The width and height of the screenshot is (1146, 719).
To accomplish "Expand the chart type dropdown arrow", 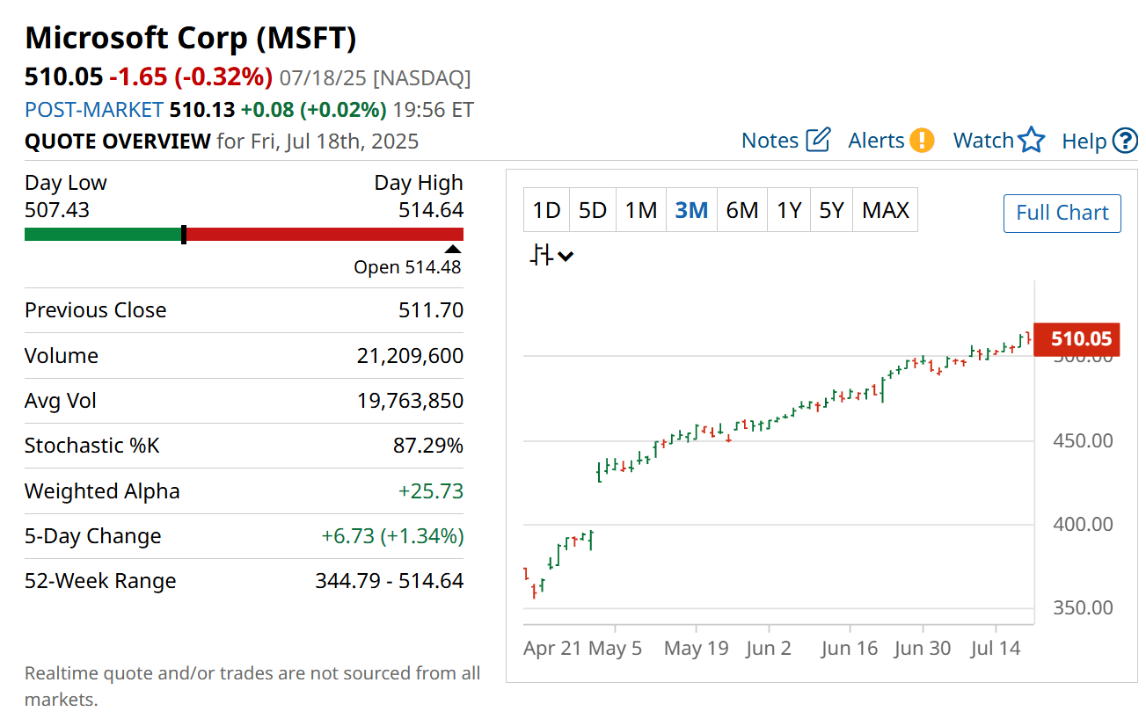I will [566, 257].
